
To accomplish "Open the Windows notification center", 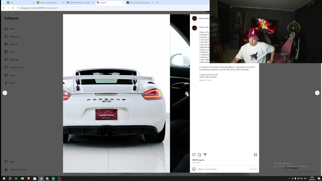I will [x=319, y=178].
